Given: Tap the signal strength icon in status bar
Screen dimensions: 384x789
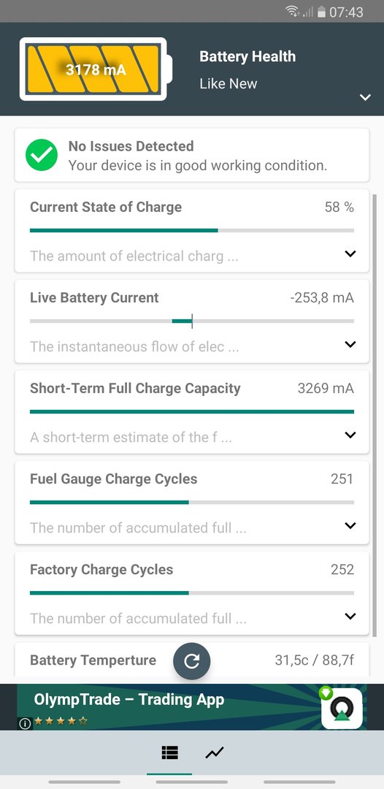Looking at the screenshot, I should point(308,12).
